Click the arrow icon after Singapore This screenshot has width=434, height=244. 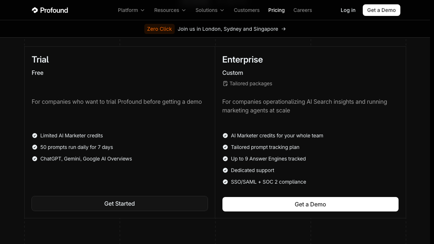[284, 29]
